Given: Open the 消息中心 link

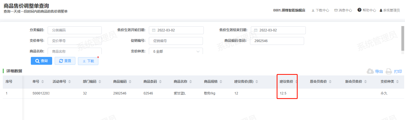Looking at the screenshot, I should [x=345, y=10].
